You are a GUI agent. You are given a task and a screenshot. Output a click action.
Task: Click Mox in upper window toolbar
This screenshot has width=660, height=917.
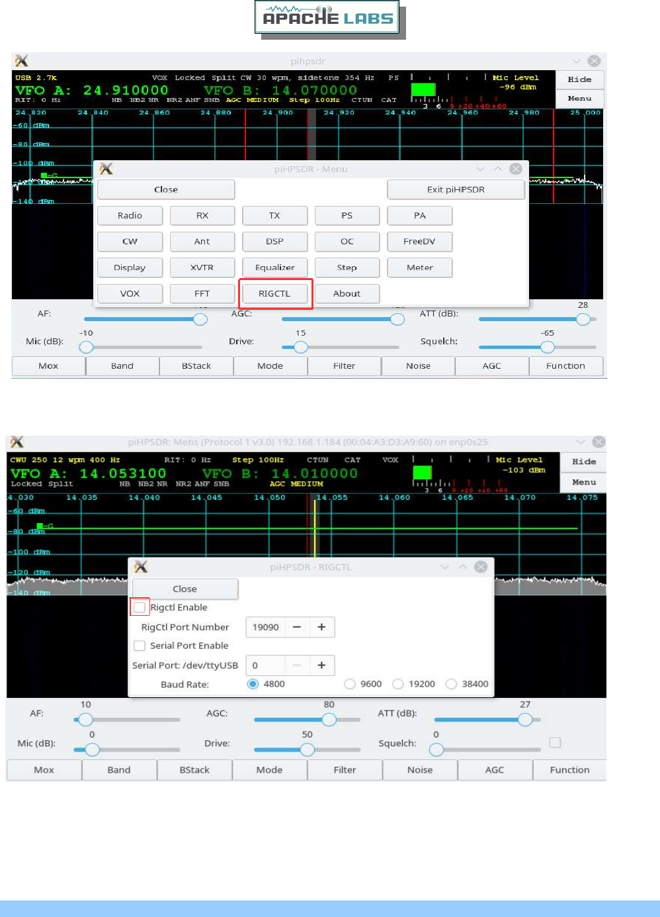[x=48, y=365]
